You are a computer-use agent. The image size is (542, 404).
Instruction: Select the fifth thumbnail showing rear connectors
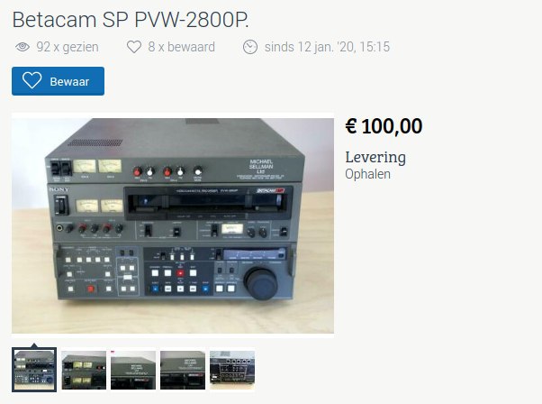click(232, 370)
